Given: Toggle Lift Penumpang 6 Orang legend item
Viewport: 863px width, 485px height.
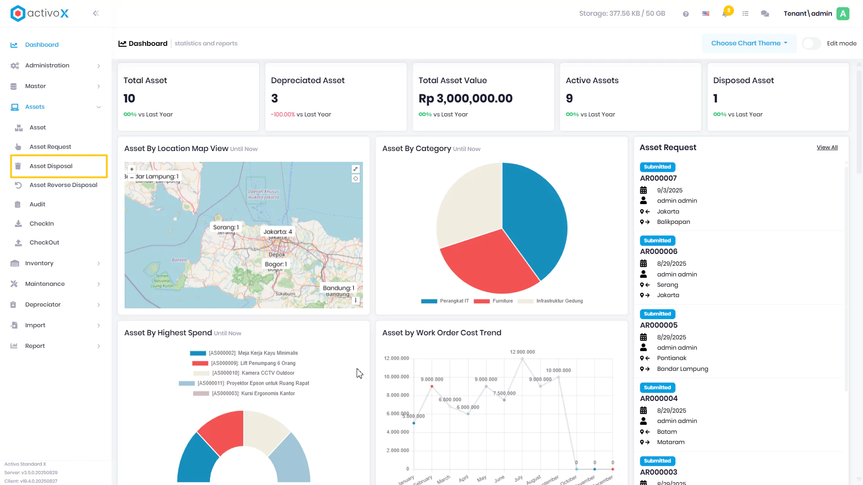Looking at the screenshot, I should pos(244,363).
